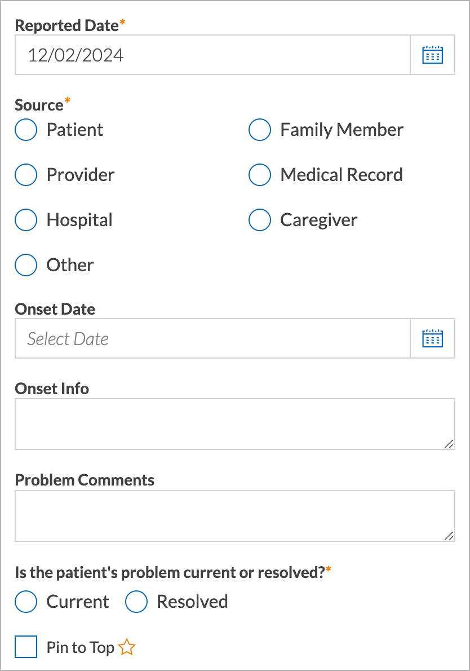This screenshot has width=470, height=671.
Task: Click the Pin to Top star icon
Action: tap(127, 647)
